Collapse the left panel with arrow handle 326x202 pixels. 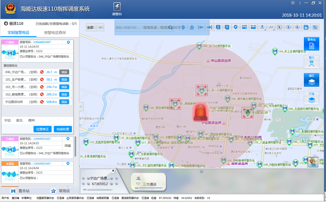coord(81,107)
